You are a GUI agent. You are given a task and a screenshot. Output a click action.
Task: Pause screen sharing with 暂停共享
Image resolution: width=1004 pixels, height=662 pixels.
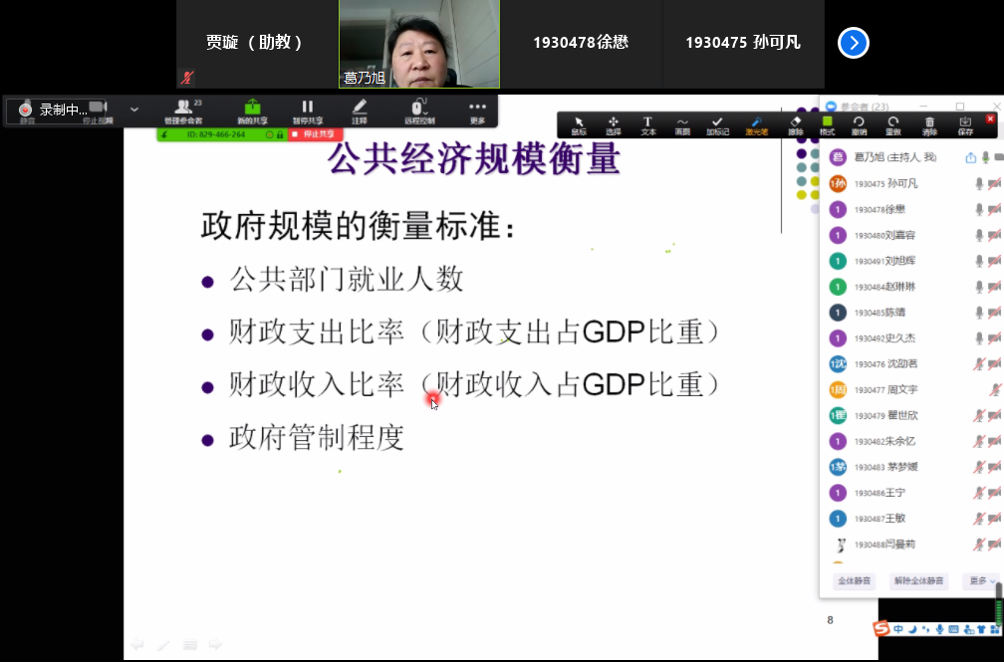click(307, 110)
